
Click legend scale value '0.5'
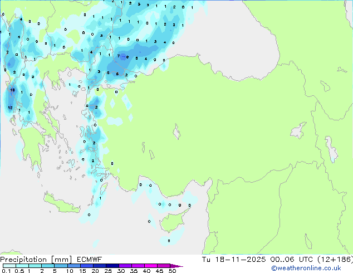19,271
